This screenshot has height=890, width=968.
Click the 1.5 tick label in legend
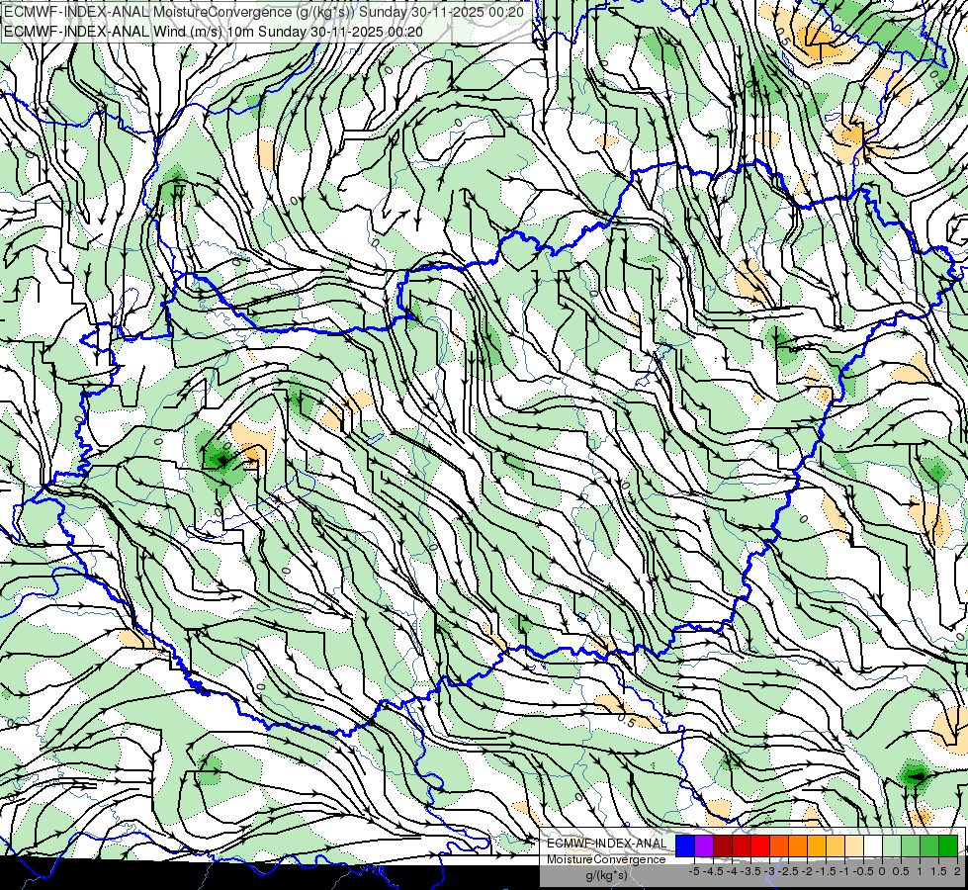point(937,871)
